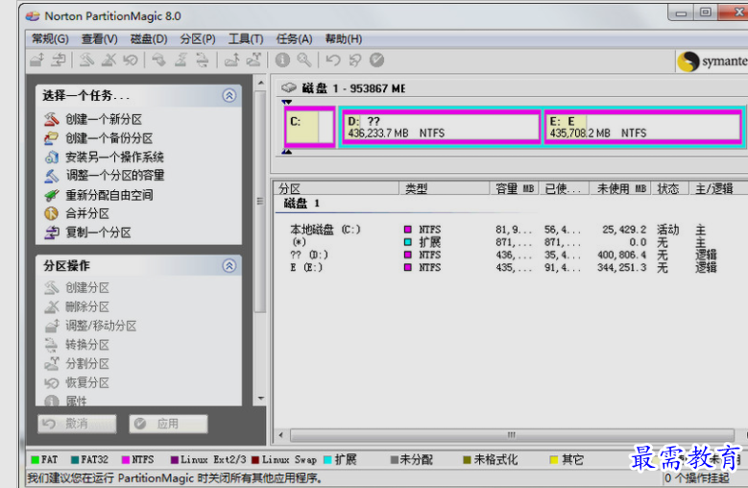Click the Format partition lightning toolbar icon

pos(181,61)
